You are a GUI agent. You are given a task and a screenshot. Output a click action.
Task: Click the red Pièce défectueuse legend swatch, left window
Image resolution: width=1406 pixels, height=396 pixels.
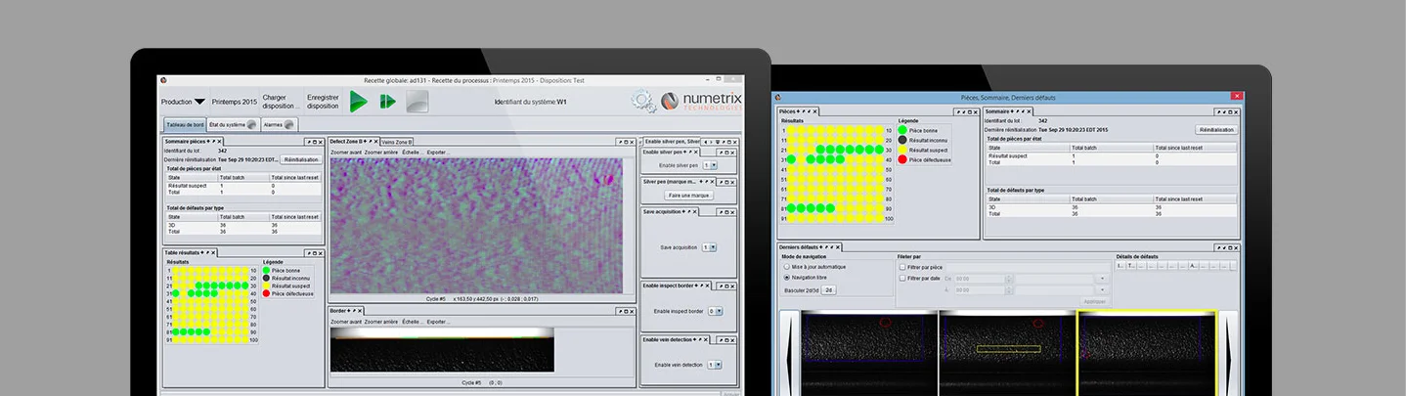tap(267, 293)
